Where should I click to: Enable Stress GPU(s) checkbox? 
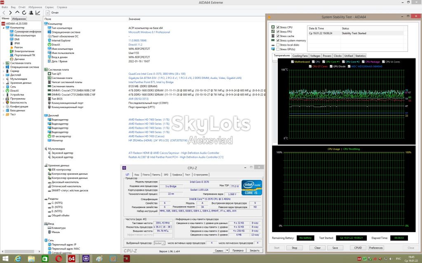(278, 49)
